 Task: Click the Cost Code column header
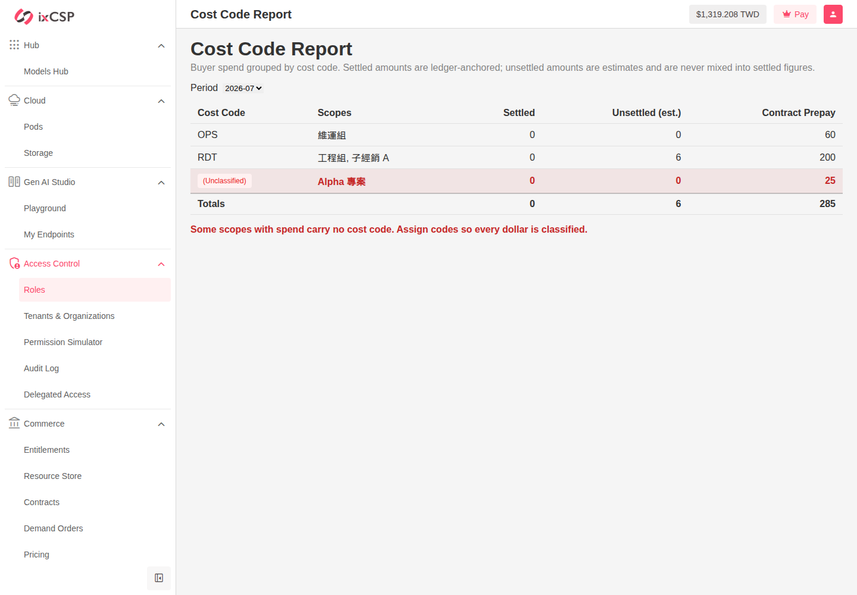tap(221, 112)
